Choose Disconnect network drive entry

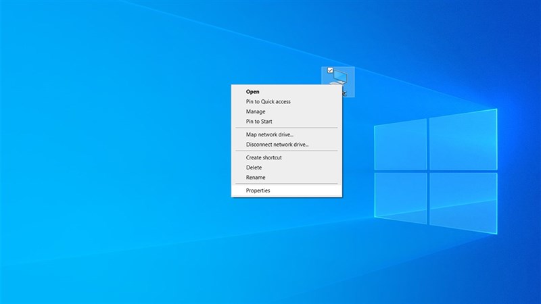tap(277, 145)
